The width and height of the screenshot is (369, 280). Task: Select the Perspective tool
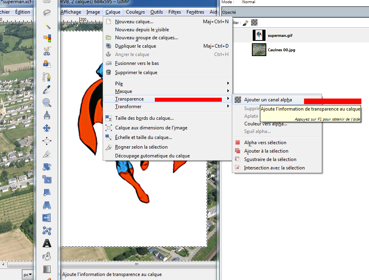point(47,205)
